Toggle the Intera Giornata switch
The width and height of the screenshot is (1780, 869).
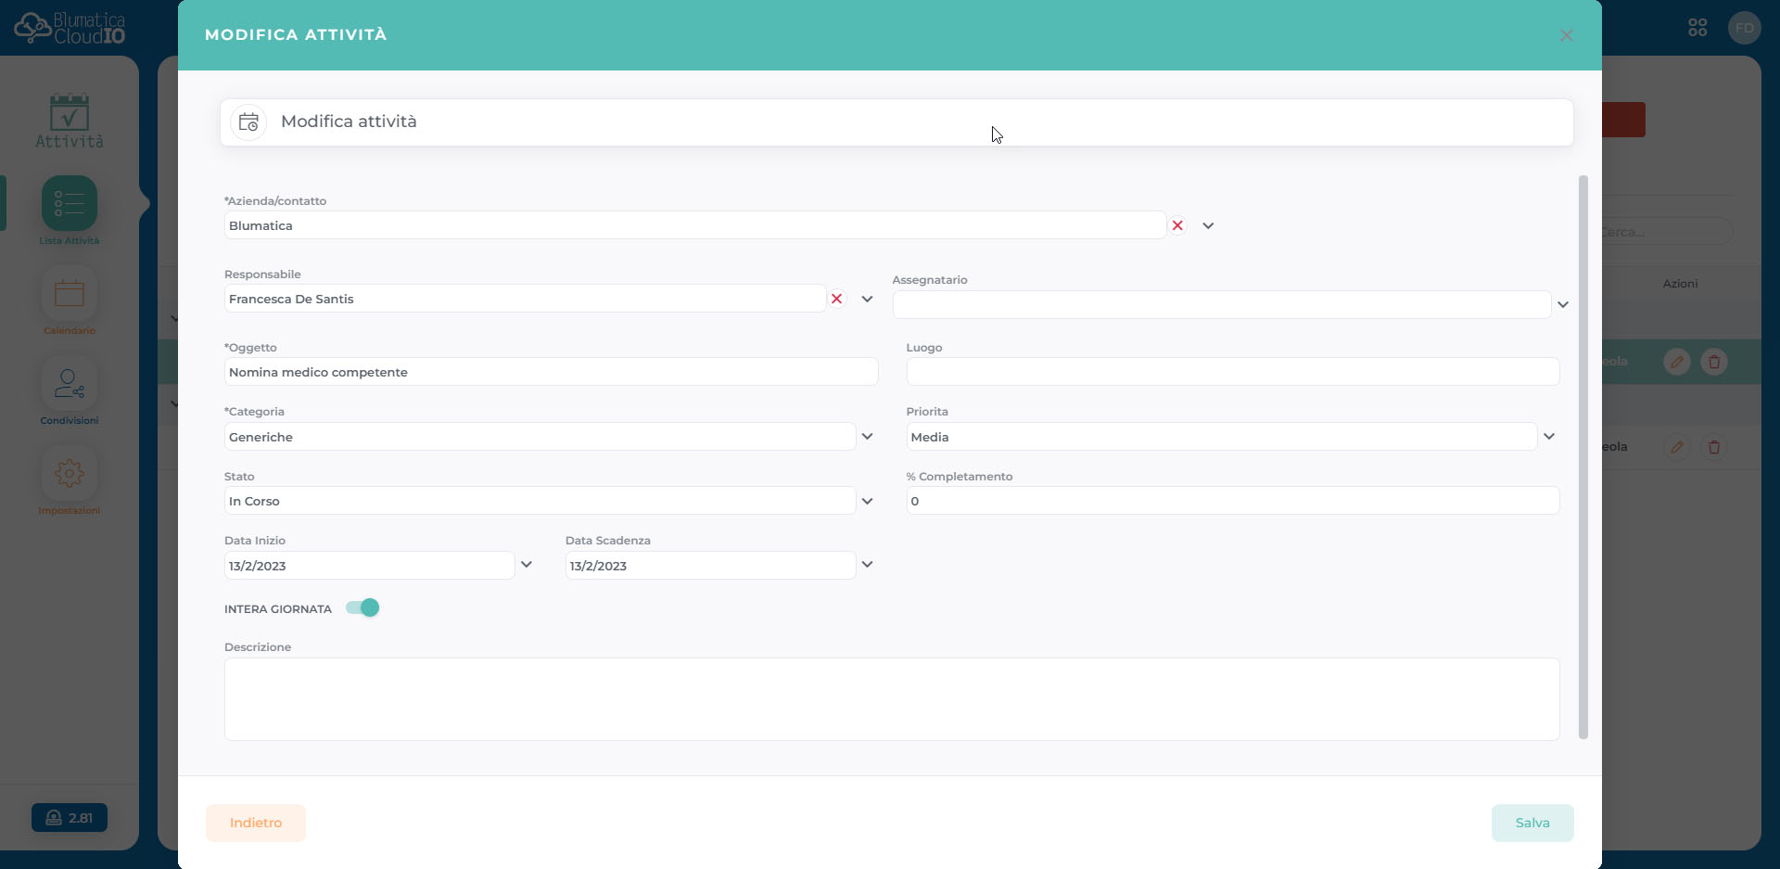point(362,608)
